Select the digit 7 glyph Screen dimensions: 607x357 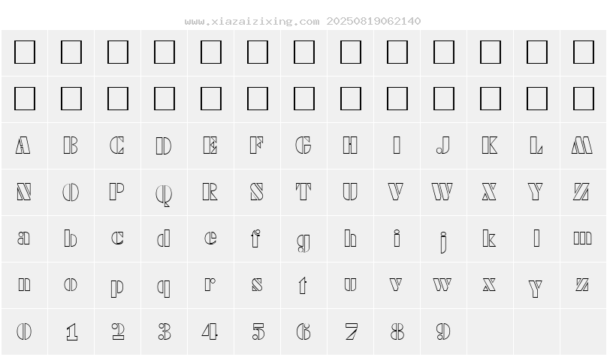351,331
